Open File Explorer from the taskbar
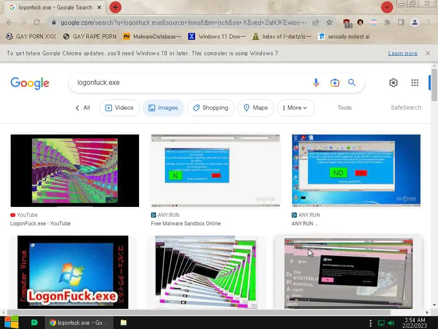The image size is (438, 329). tap(124, 323)
